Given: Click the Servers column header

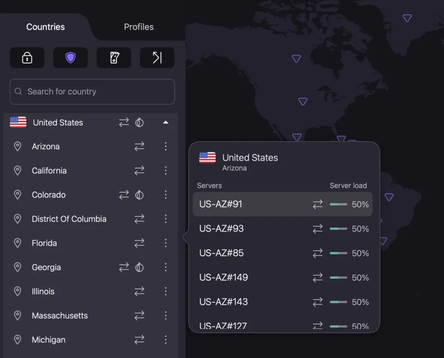Looking at the screenshot, I should pos(209,186).
